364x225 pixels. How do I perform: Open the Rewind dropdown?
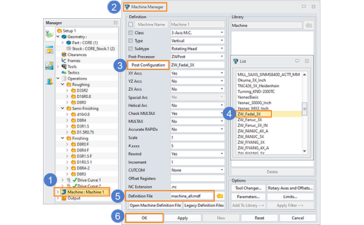coord(197,154)
